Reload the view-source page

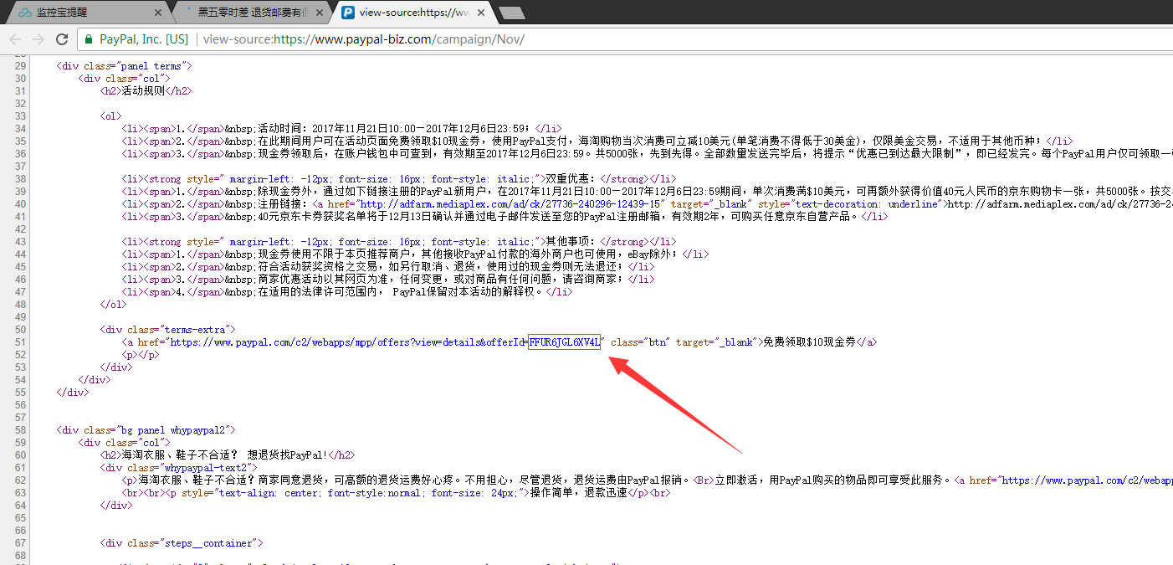click(62, 39)
